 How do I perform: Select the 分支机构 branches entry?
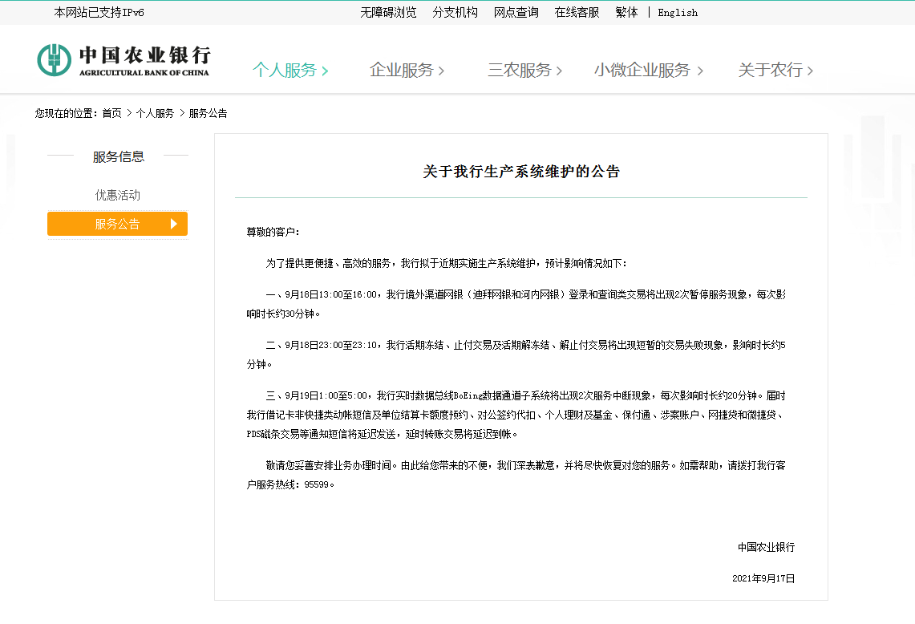coord(455,12)
